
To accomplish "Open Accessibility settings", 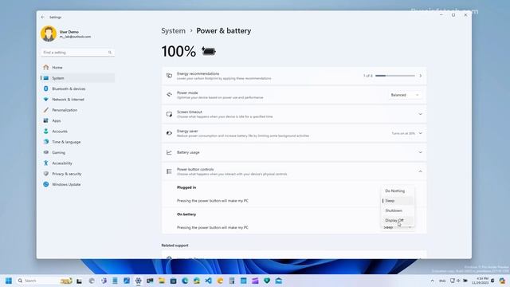I will (x=77, y=163).
